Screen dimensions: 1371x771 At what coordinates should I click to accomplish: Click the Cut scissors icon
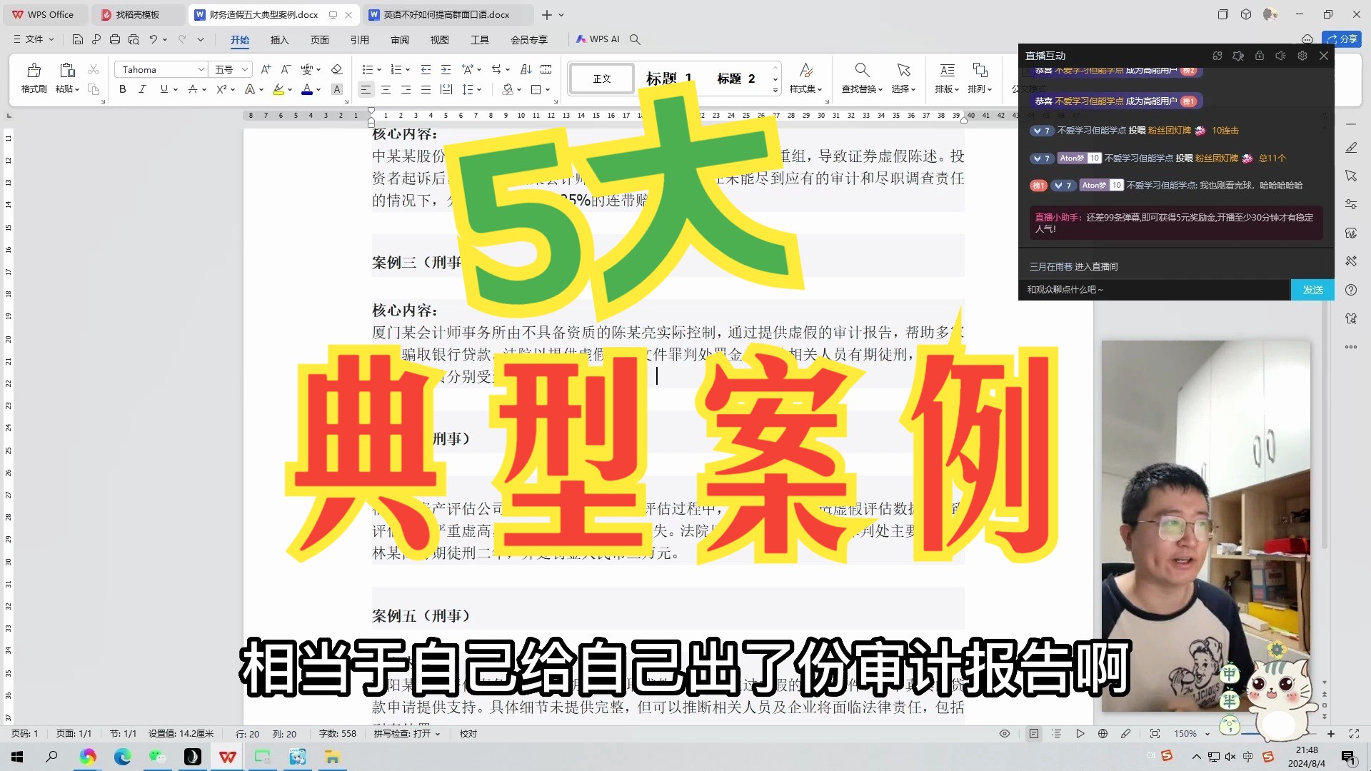[94, 69]
